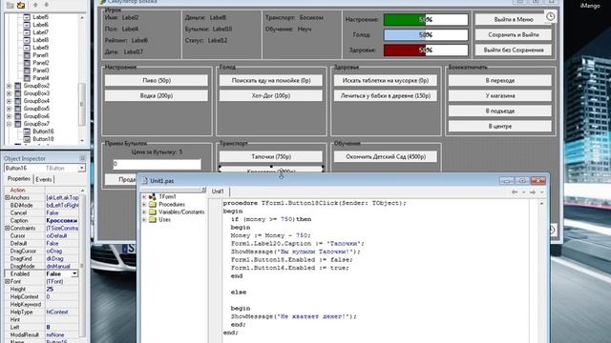This screenshot has height=343, width=611.
Task: Select the DragKind property row
Action: click(x=41, y=258)
